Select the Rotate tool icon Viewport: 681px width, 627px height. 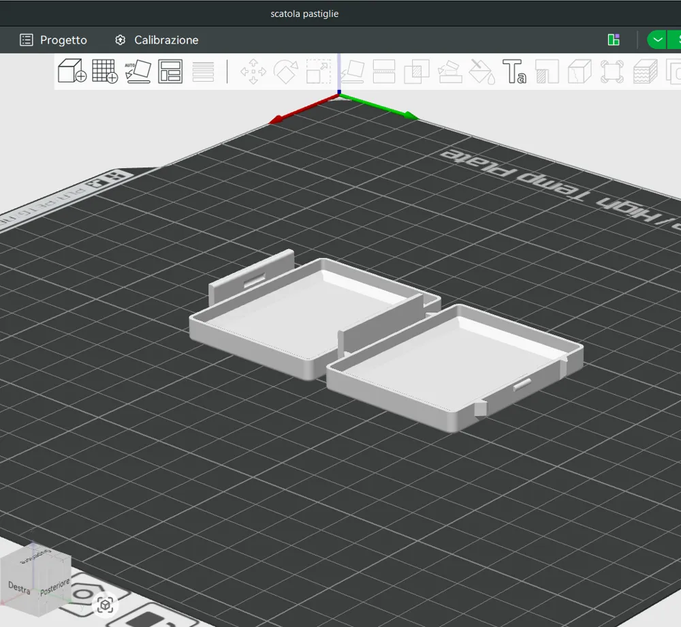point(286,71)
